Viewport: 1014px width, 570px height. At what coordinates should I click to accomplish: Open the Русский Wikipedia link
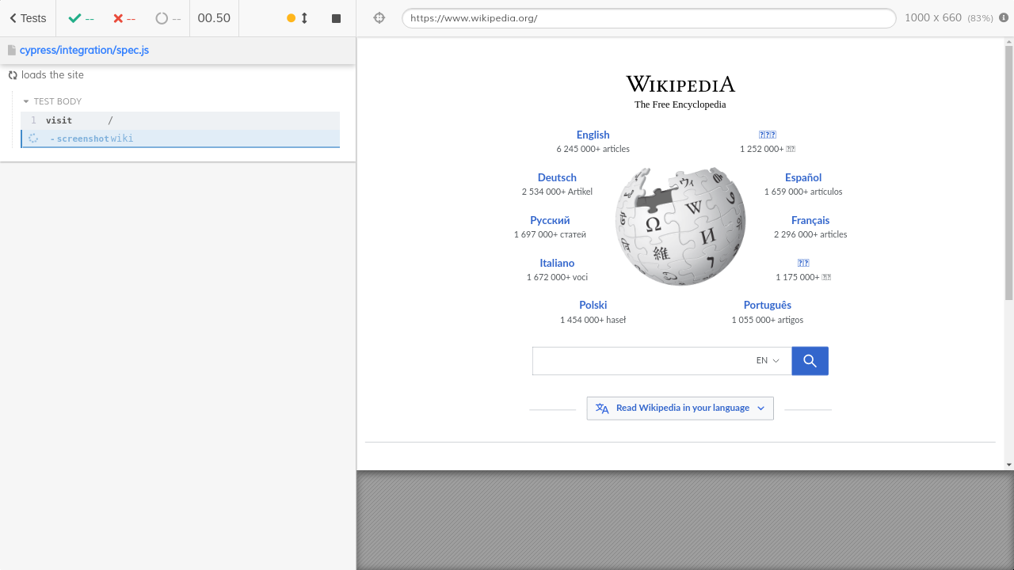[x=550, y=220]
